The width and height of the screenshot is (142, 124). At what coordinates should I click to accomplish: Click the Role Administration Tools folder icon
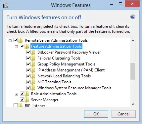pyautogui.click(x=26, y=94)
